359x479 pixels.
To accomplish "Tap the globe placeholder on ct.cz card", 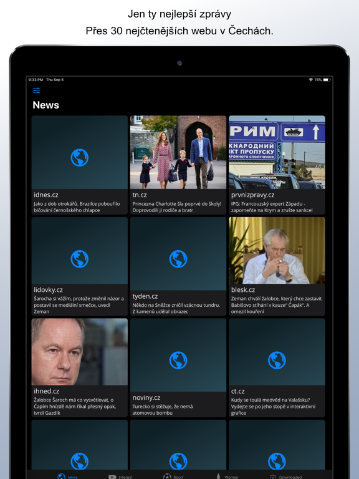I will pos(277,360).
